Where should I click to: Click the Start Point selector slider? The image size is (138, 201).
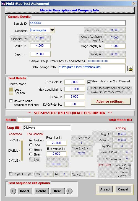130,170
